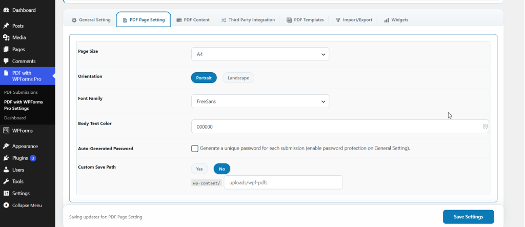This screenshot has width=525, height=227.
Task: Click the Body Text Color input field
Action: click(340, 127)
